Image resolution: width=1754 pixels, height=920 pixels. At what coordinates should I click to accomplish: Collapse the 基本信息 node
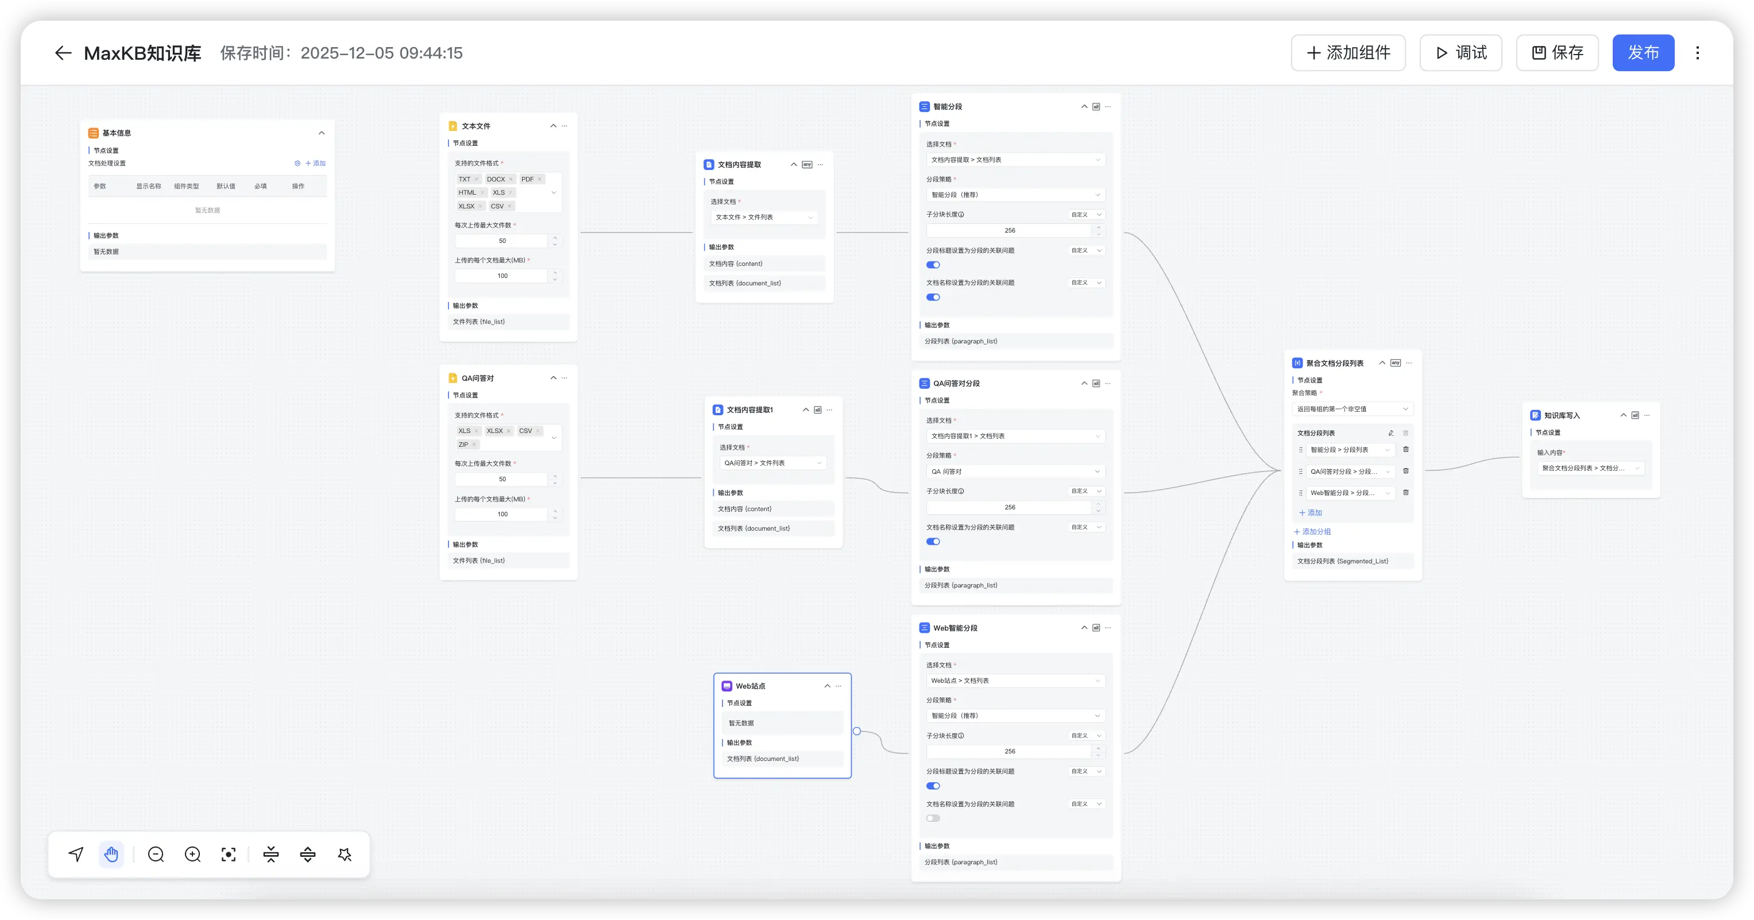pyautogui.click(x=322, y=133)
